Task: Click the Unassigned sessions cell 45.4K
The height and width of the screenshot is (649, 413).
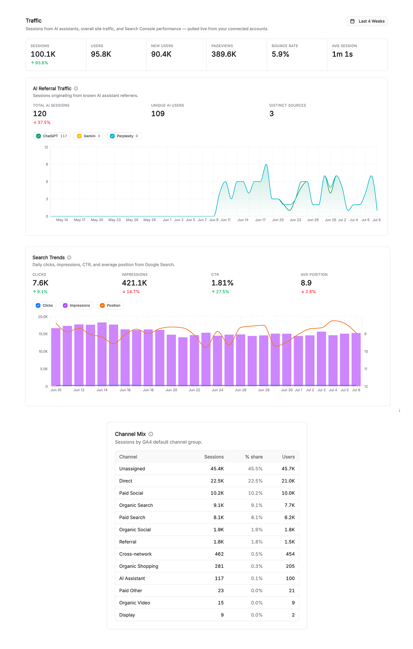Action: point(217,469)
